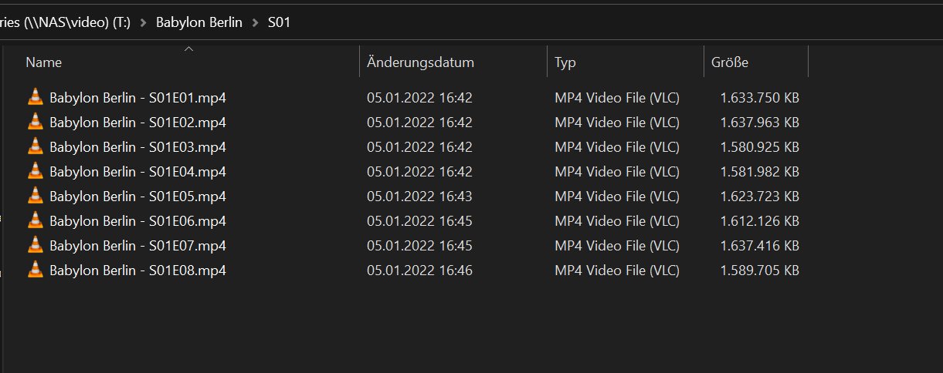Click VLC cone icon for S01E08.mp4

click(x=36, y=270)
